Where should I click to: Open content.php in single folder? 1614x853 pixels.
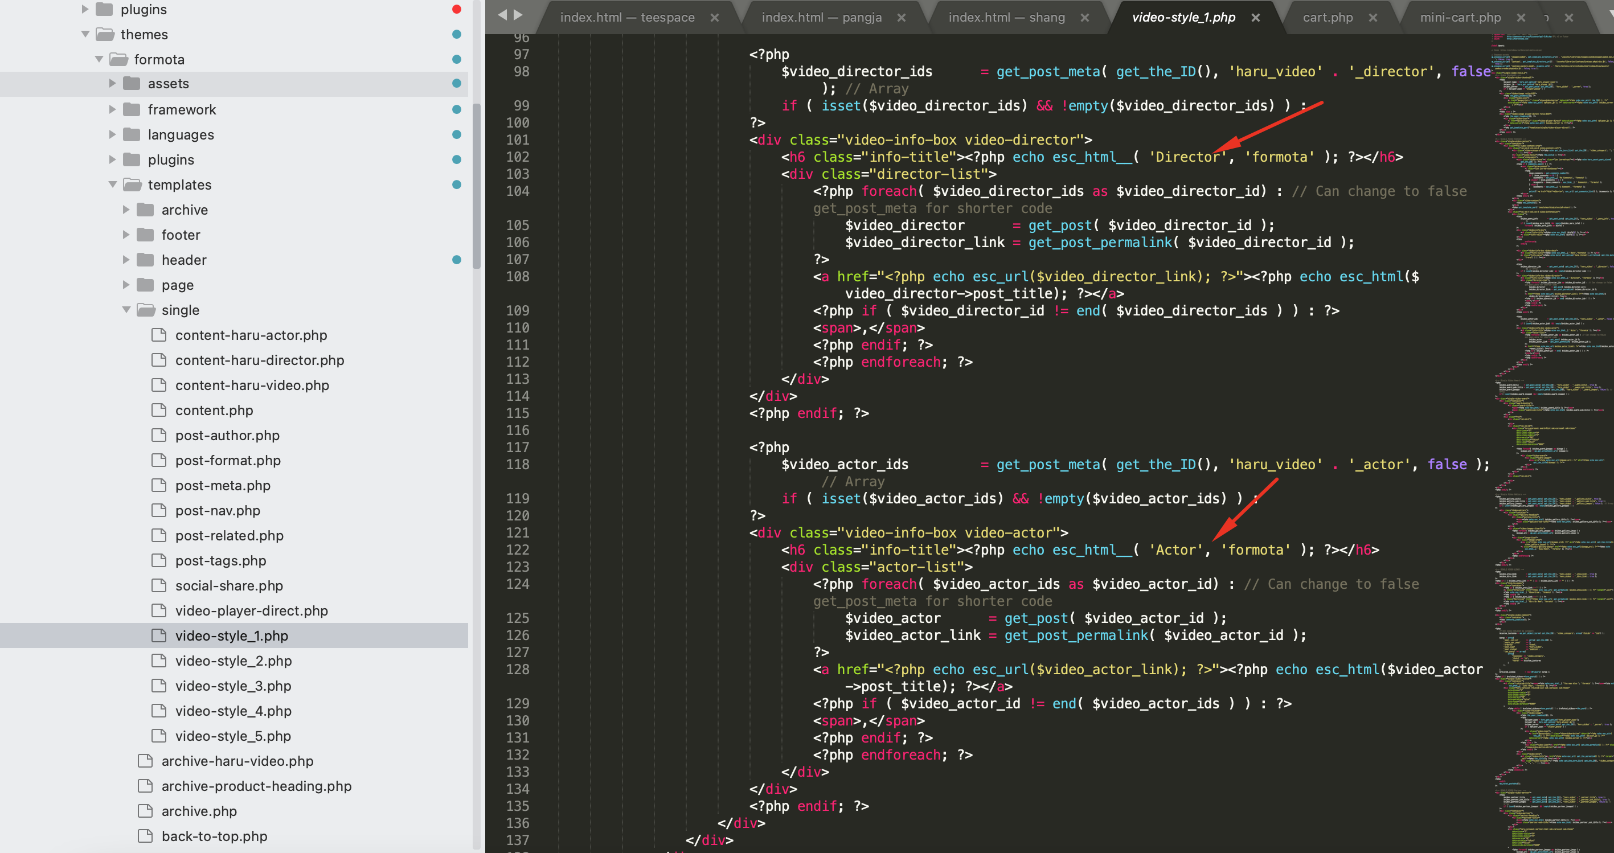(x=214, y=410)
